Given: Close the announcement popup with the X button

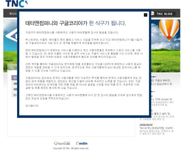Looking at the screenshot, I should [146, 15].
